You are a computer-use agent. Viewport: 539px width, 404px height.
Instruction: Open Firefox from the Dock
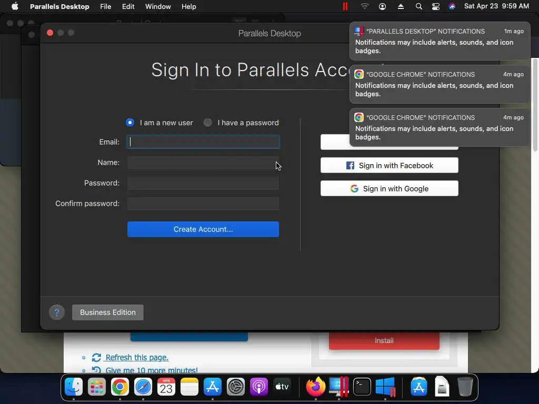(316, 387)
